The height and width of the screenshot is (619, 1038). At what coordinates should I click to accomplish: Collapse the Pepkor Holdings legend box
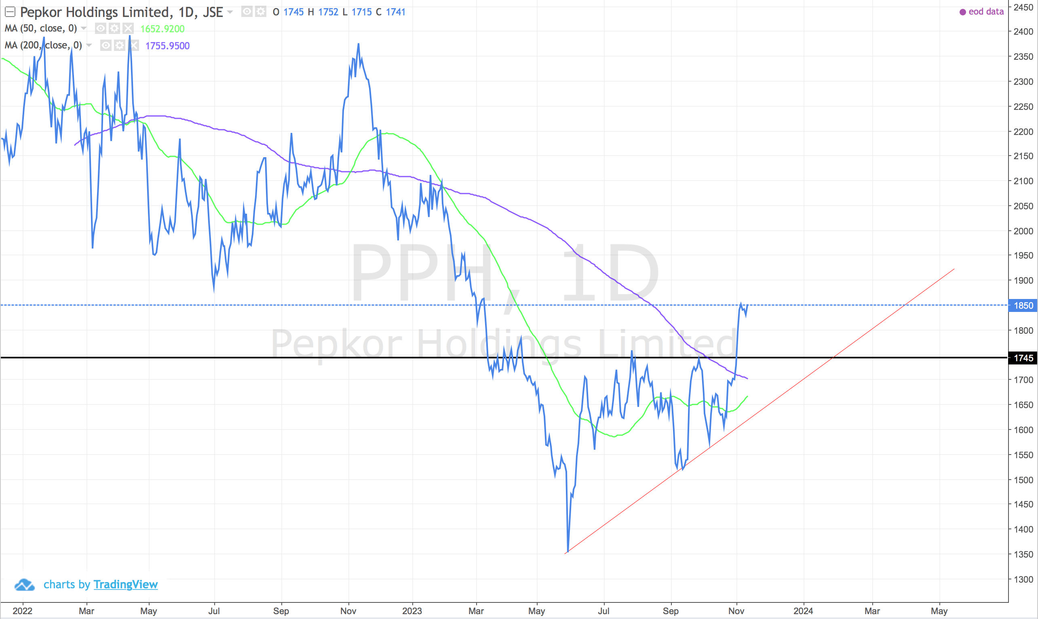click(x=10, y=12)
